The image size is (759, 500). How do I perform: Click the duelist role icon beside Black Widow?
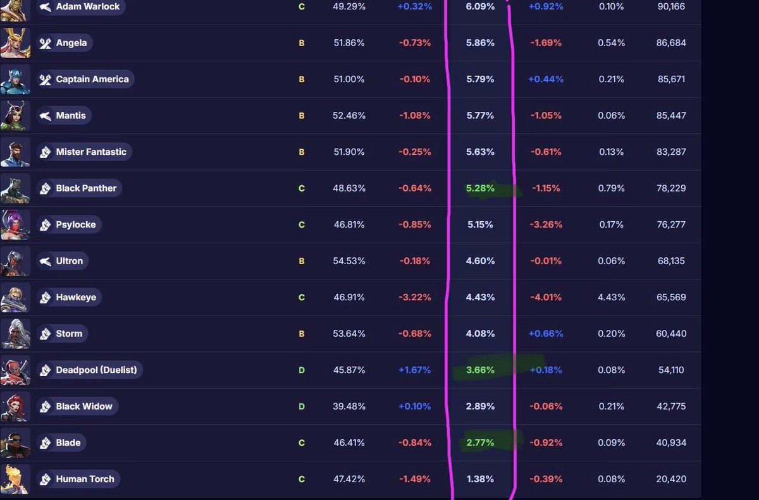[46, 406]
